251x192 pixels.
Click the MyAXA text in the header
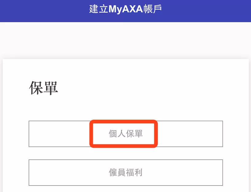click(126, 9)
